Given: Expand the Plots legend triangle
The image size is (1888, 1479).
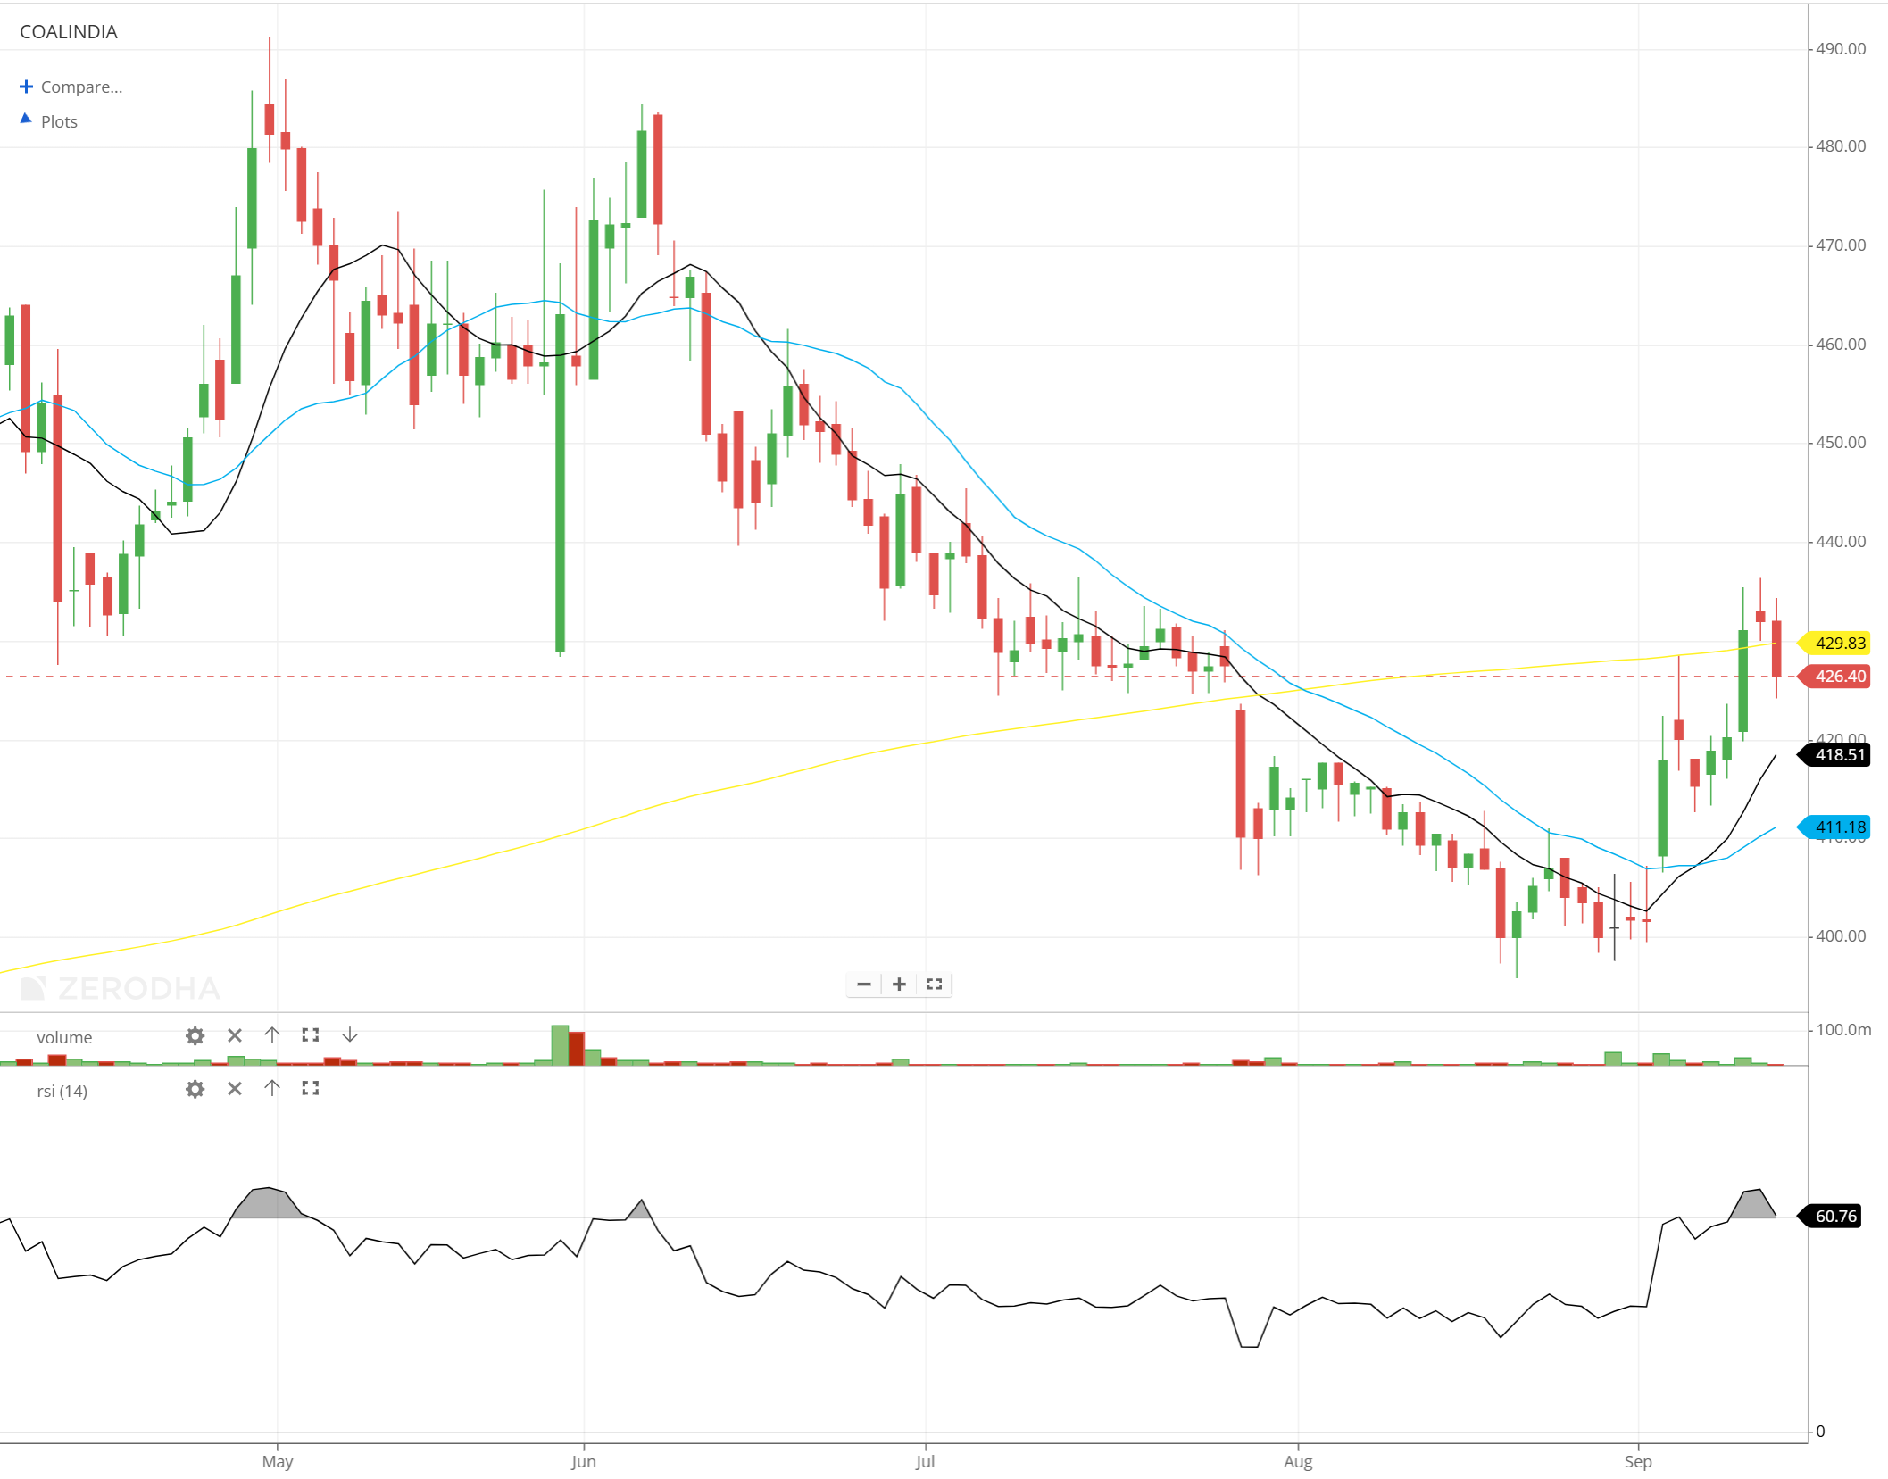Looking at the screenshot, I should point(26,119).
